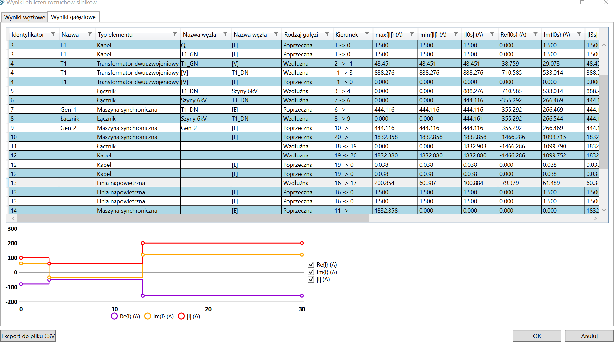614x342 pixels.
Task: Toggle Re{I} (A) series checkbox
Action: (311, 265)
